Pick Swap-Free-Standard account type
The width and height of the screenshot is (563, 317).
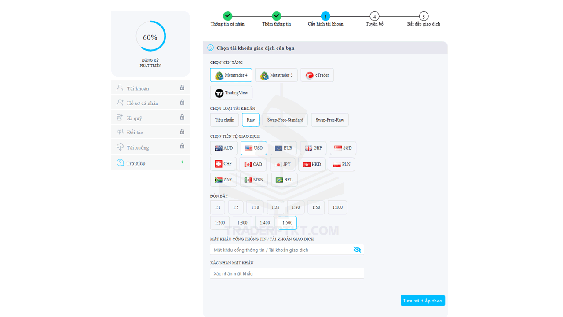pos(285,120)
